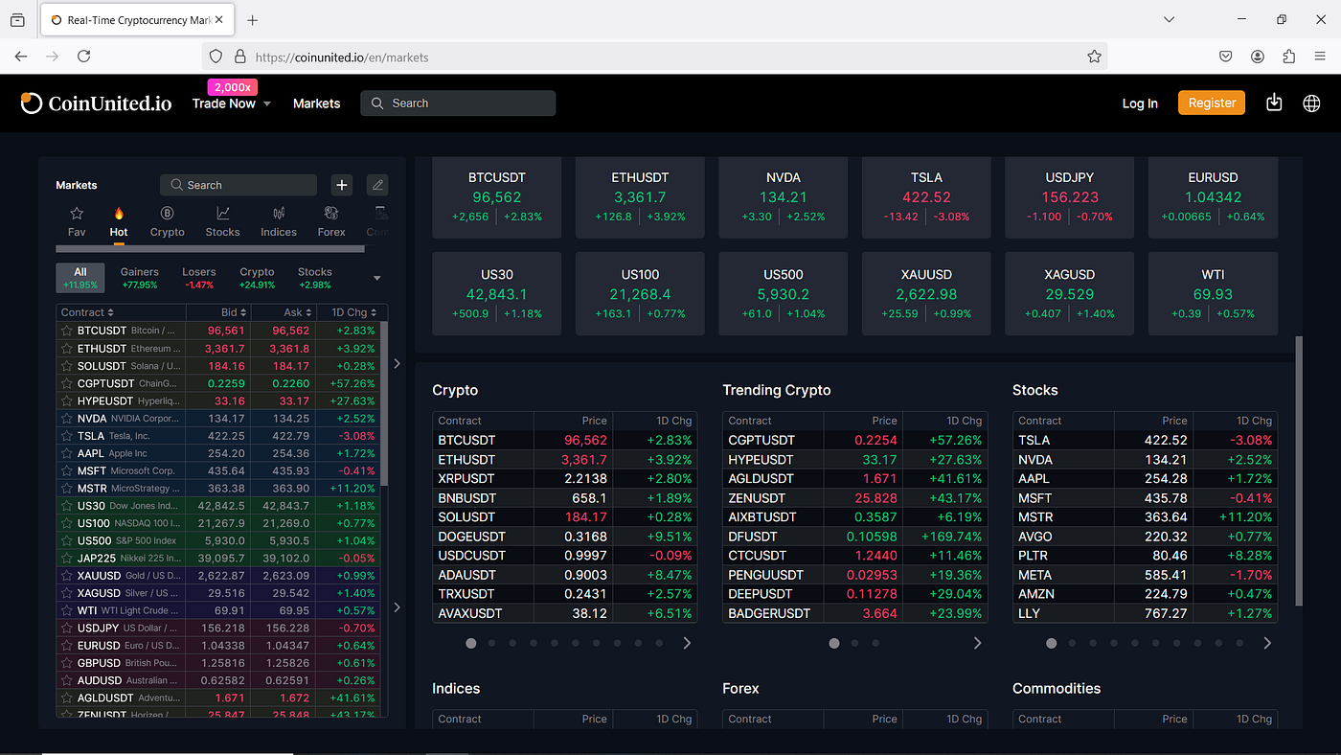Image resolution: width=1341 pixels, height=755 pixels.
Task: Expand the browser tab list chevron
Action: [x=1169, y=19]
